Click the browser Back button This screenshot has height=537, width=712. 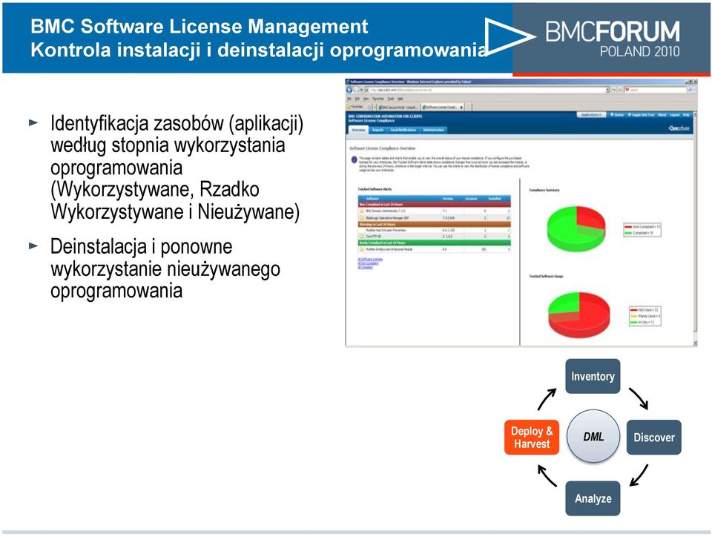coord(349,90)
